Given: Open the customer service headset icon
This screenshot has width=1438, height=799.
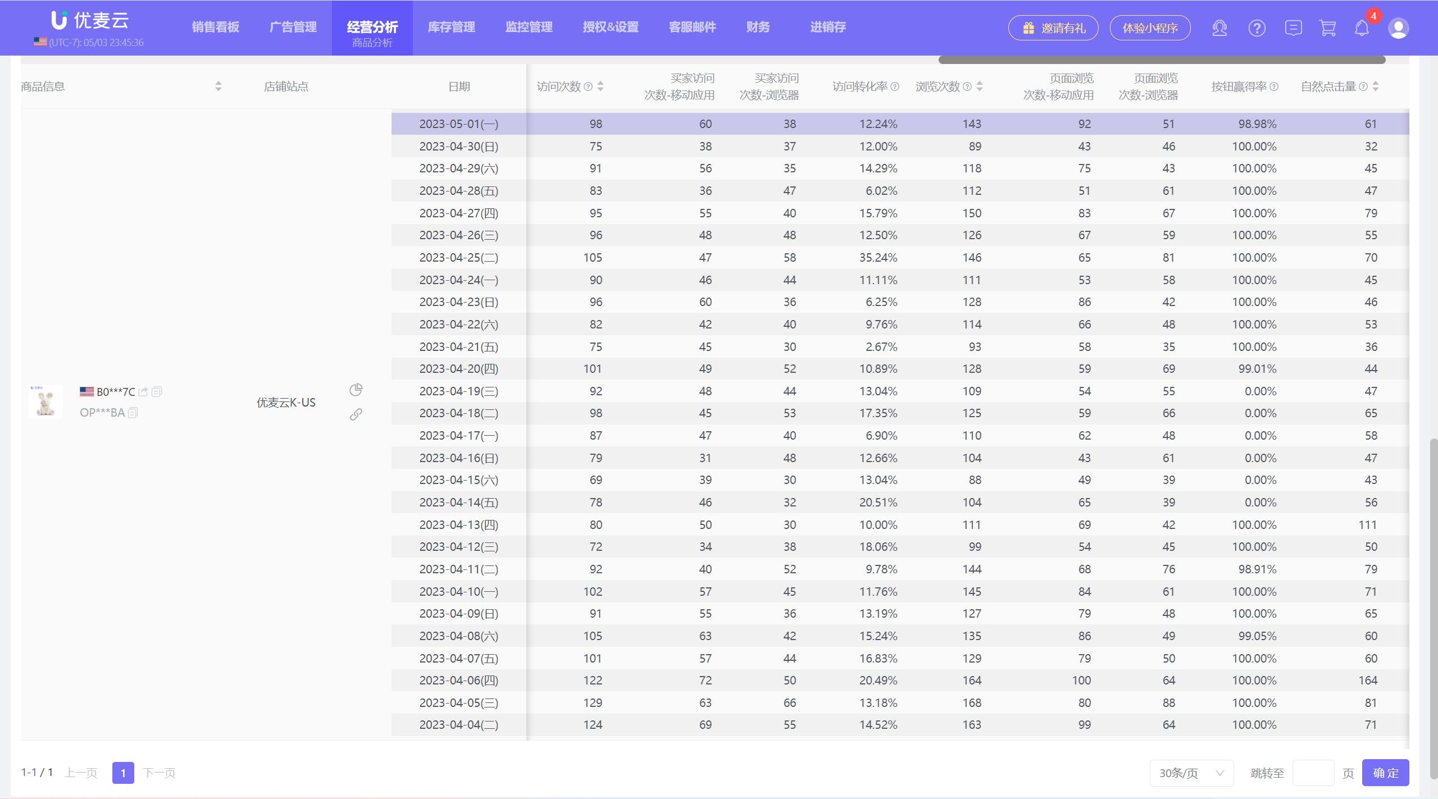Looking at the screenshot, I should tap(1219, 28).
